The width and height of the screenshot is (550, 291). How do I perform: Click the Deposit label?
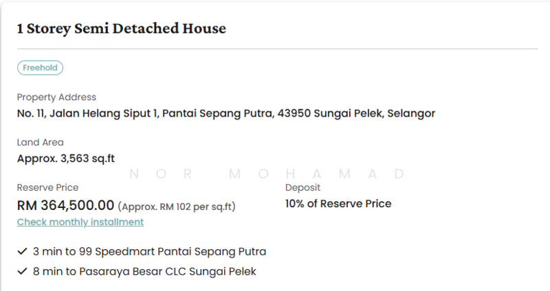(302, 187)
